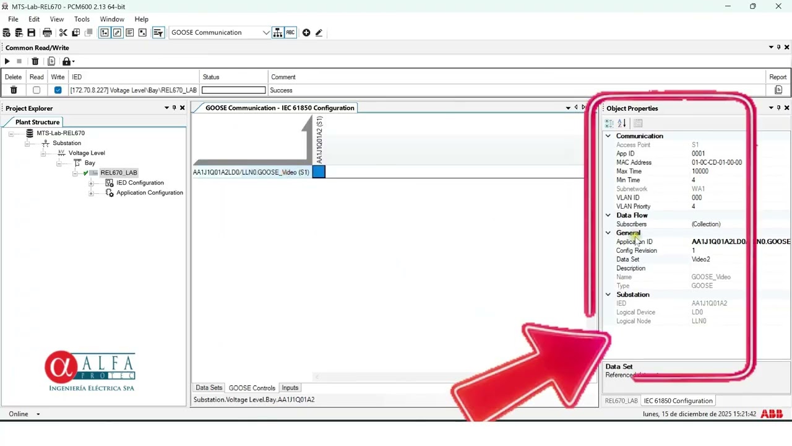
Task: Open the Help menu
Action: [142, 19]
